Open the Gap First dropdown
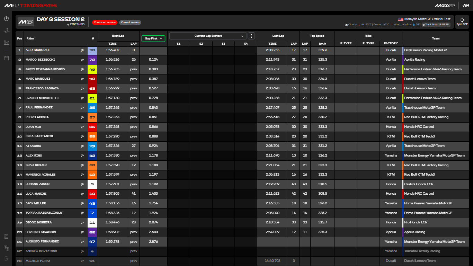 (153, 38)
